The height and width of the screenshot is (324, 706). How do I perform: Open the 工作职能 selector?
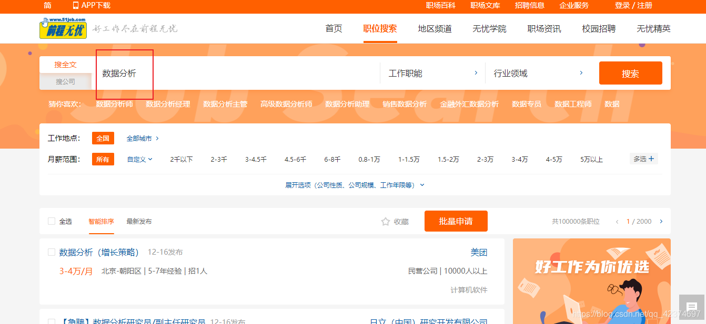coord(432,73)
